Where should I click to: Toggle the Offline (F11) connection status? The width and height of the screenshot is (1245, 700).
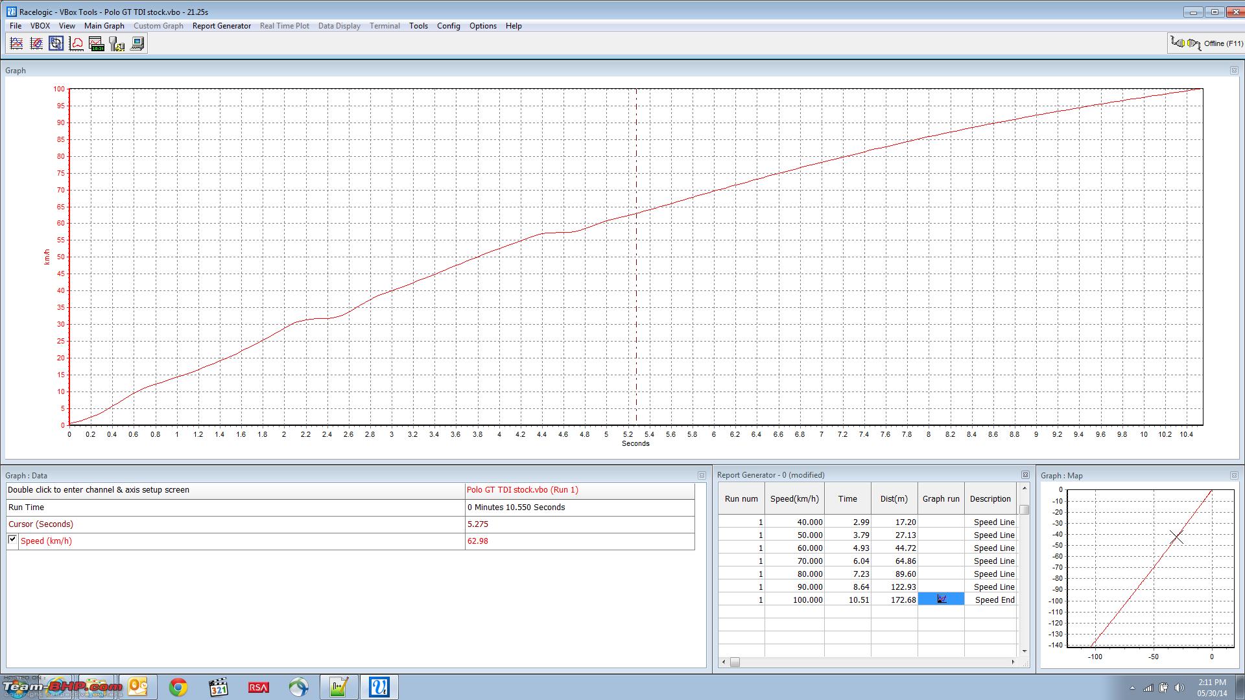(x=1206, y=43)
